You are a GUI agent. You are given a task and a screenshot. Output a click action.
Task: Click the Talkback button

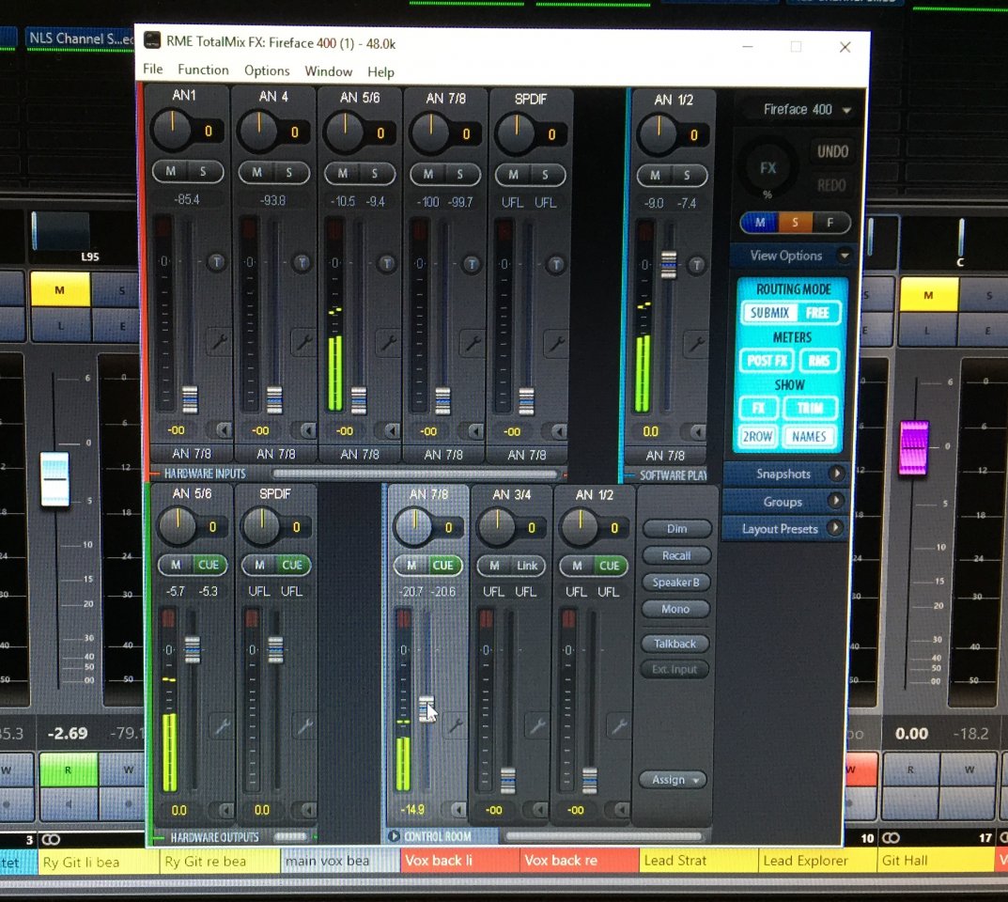[x=675, y=644]
